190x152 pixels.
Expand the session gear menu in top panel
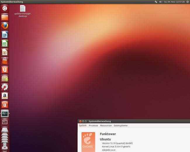[x=187, y=2]
